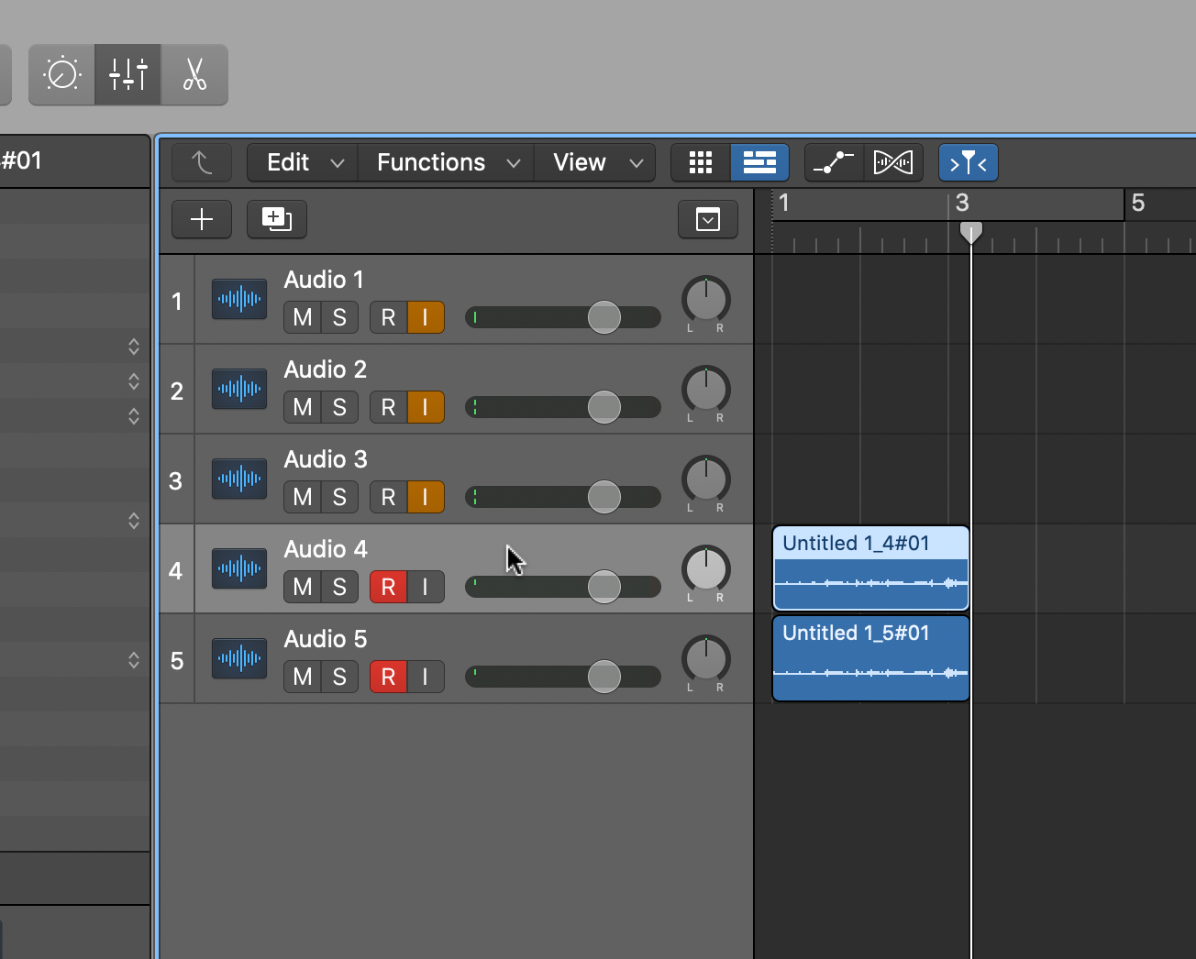Enable input monitoring on Audio 4
Image resolution: width=1196 pixels, height=959 pixels.
pyautogui.click(x=426, y=587)
